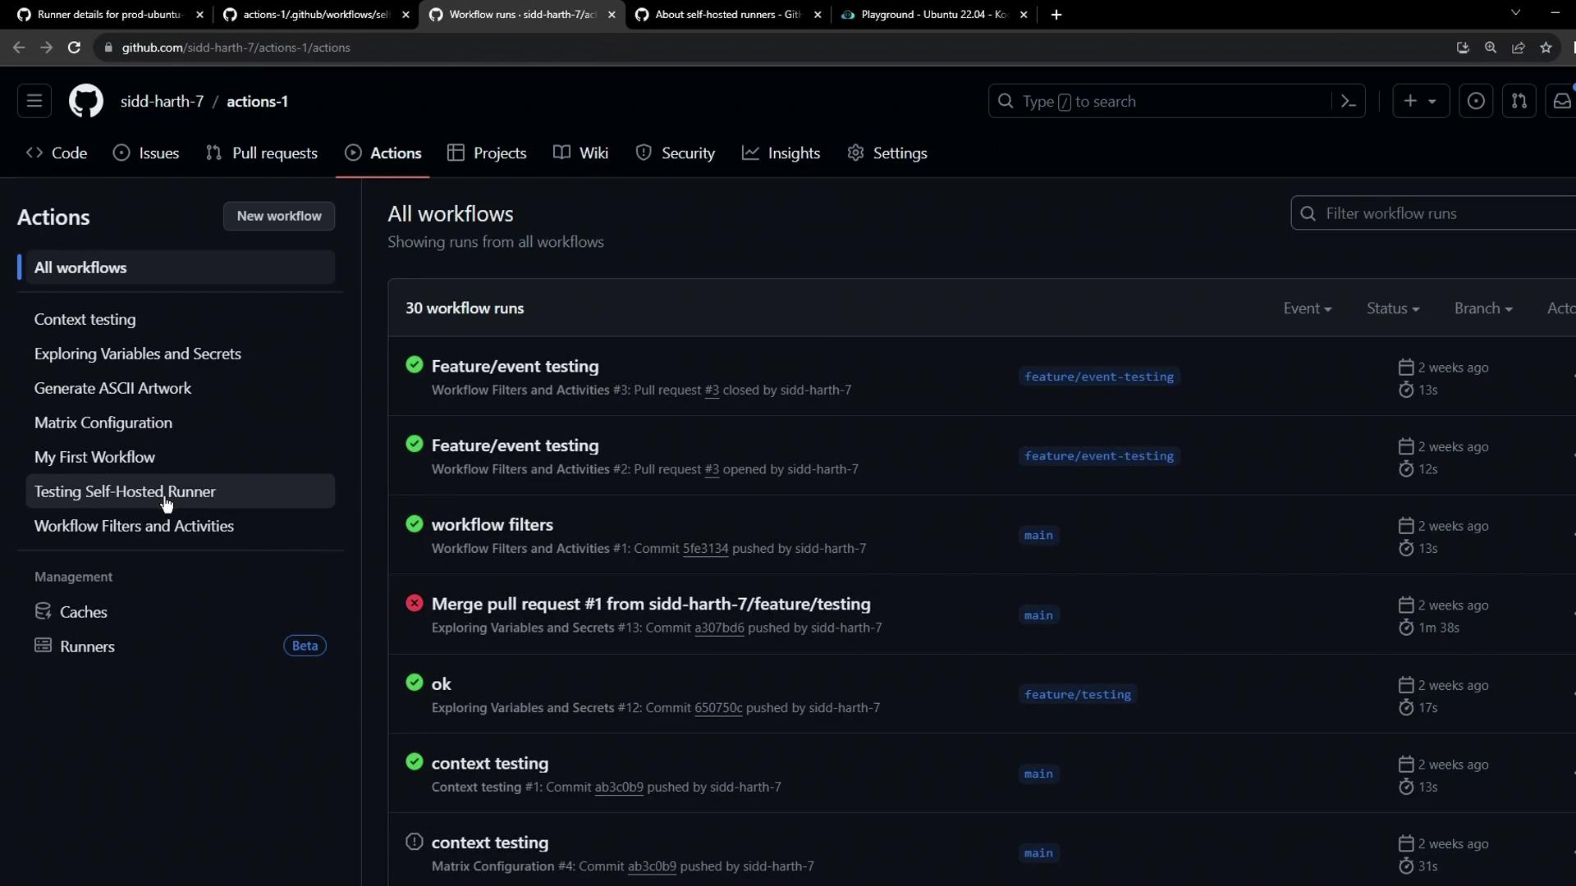This screenshot has height=886, width=1576.
Task: Click the failed status icon on Merge pull request run
Action: tap(415, 603)
